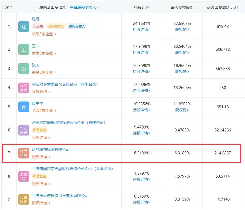Open 宁波市天使投资引导基金有限公司 link
Viewport: 245px width, 210px height.
[60, 195]
